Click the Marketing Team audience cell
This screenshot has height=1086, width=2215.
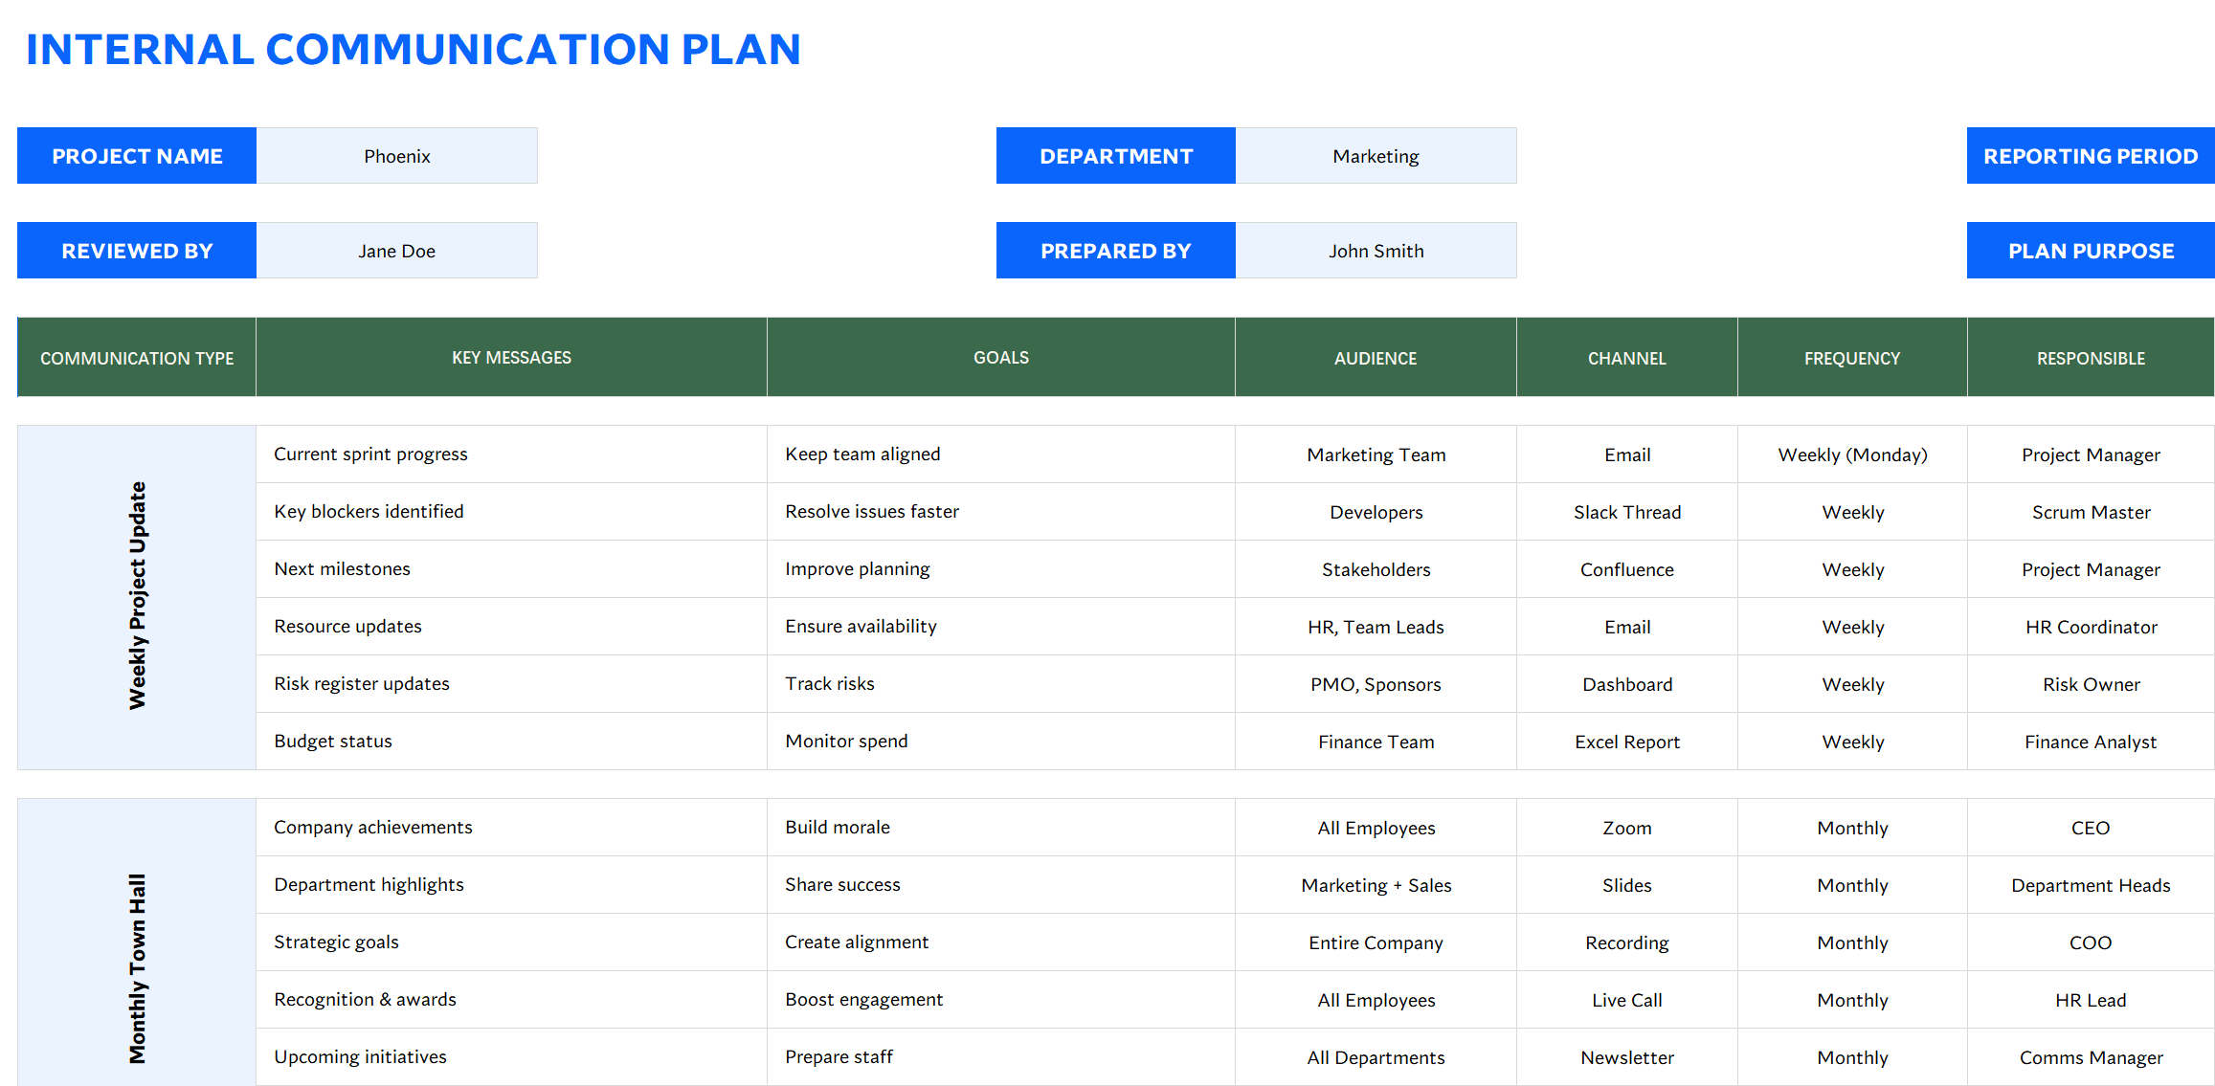pyautogui.click(x=1376, y=454)
